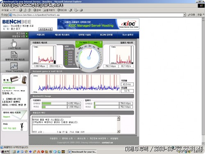Viewport: 205px width, 154px height.
Task: Open the test history navigation tab
Action: click(62, 35)
